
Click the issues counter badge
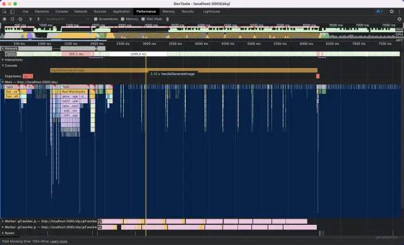pos(379,11)
